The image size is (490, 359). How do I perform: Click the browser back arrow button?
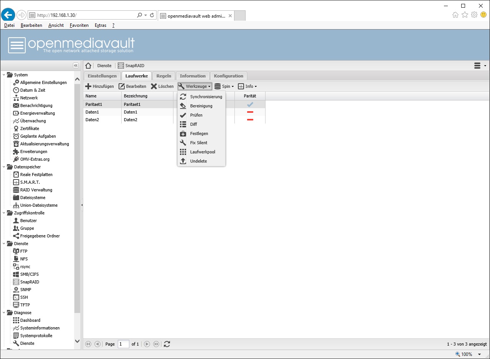coord(8,15)
